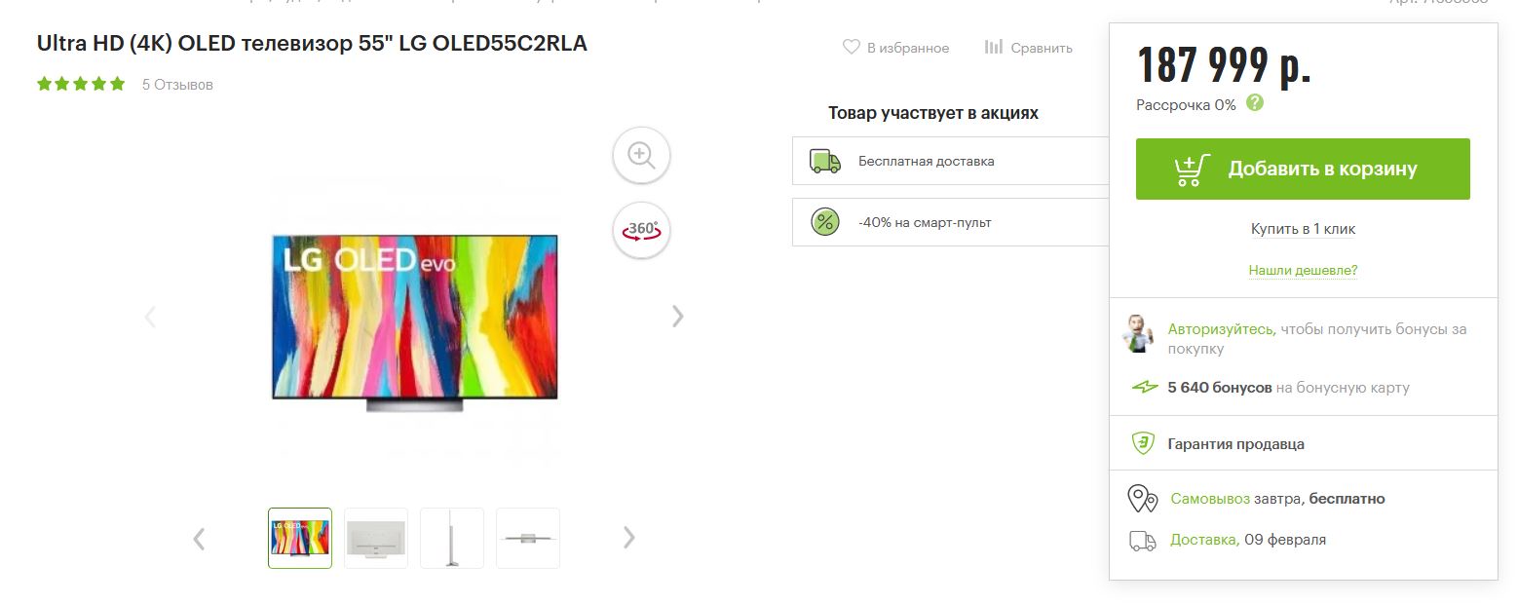Image resolution: width=1518 pixels, height=604 pixels.
Task: Add TV to favorites with heart icon
Action: click(x=851, y=47)
